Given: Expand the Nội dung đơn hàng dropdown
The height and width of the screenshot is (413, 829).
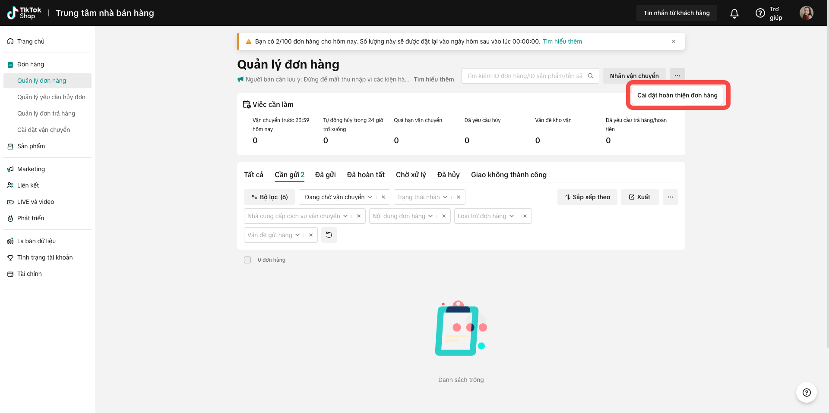Looking at the screenshot, I should pos(430,216).
